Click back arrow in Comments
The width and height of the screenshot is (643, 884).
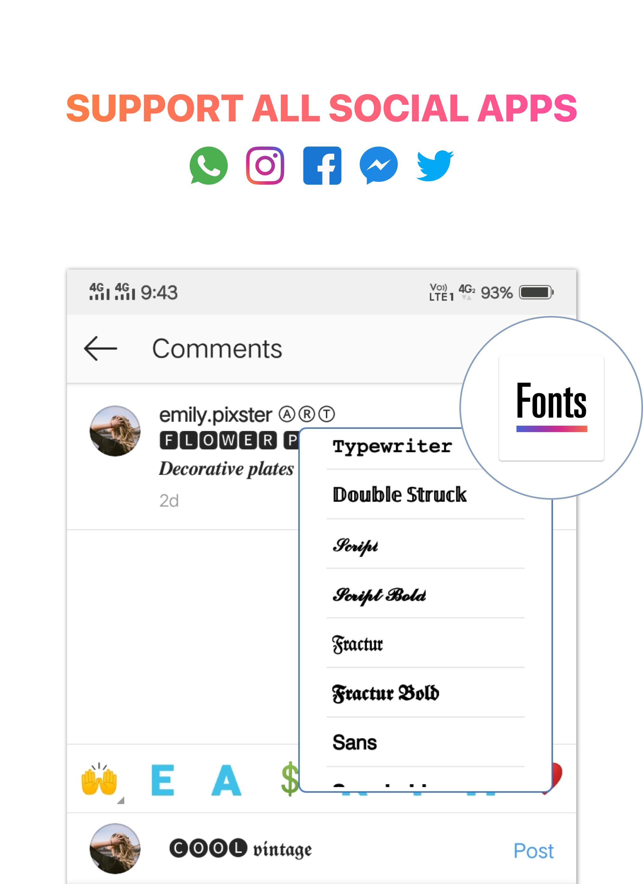coord(102,348)
